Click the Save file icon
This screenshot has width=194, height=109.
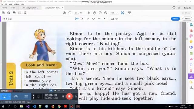pos(3,13)
